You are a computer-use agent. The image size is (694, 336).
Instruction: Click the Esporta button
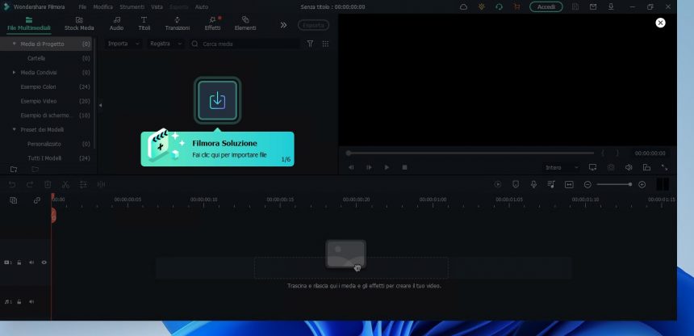coord(313,25)
